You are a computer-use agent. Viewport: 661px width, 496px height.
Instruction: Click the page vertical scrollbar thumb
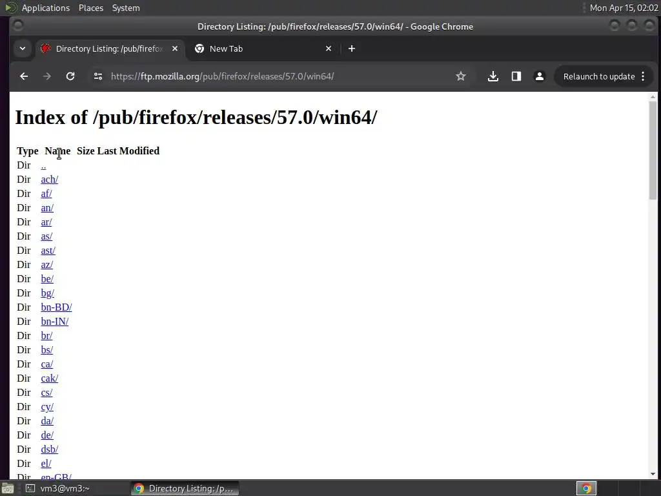653,150
